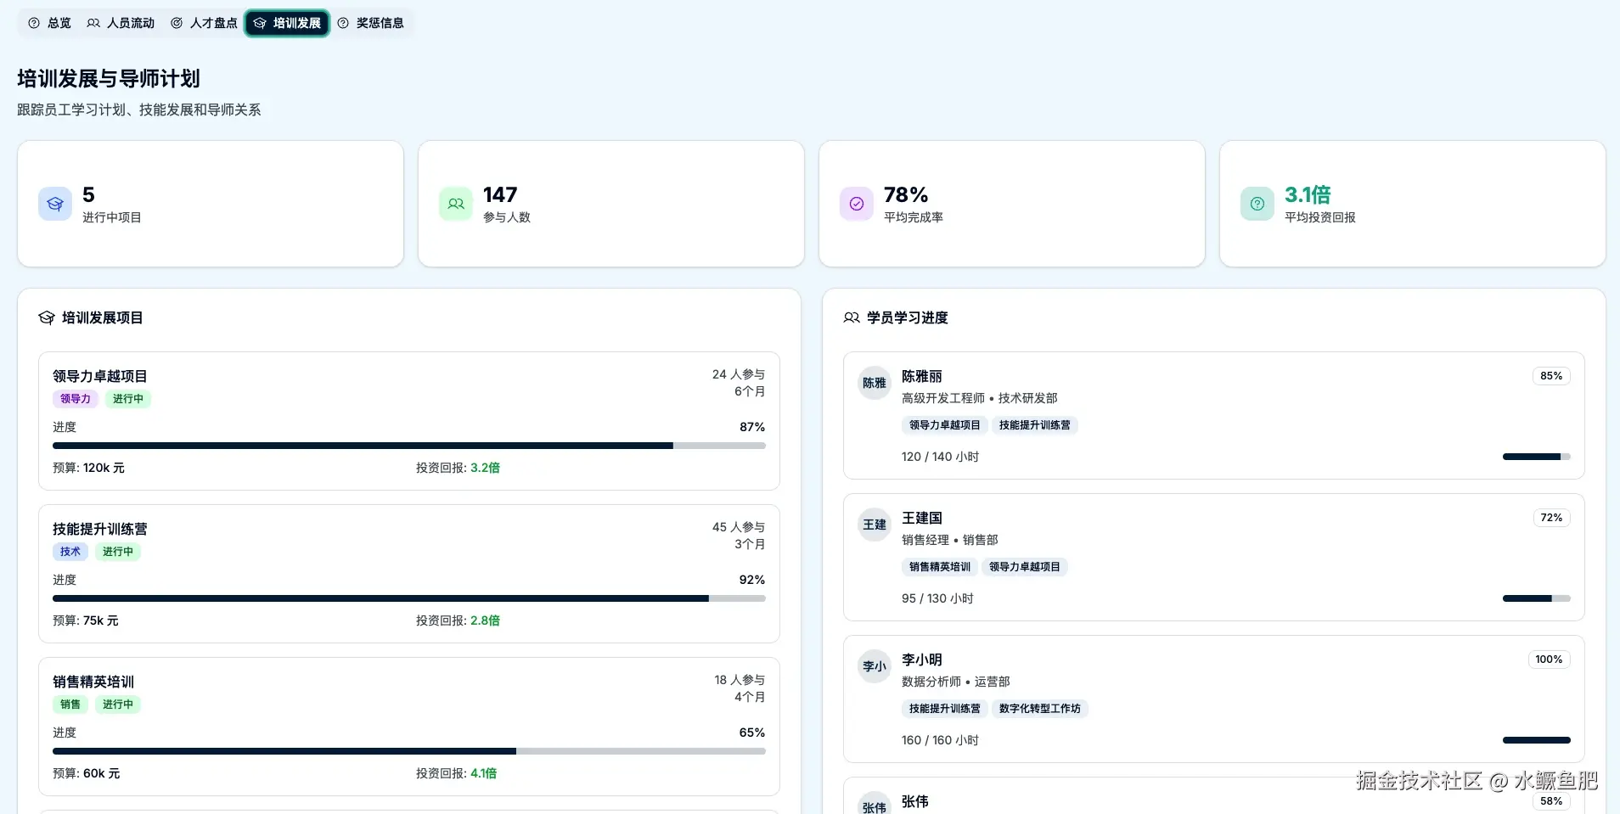Click the 销售精英培训 tag under 王建国
Screen dimensions: 1620x814
coord(939,567)
